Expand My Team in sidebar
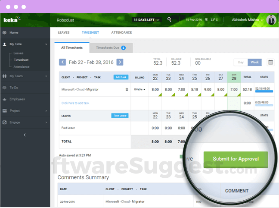 click(x=25, y=76)
